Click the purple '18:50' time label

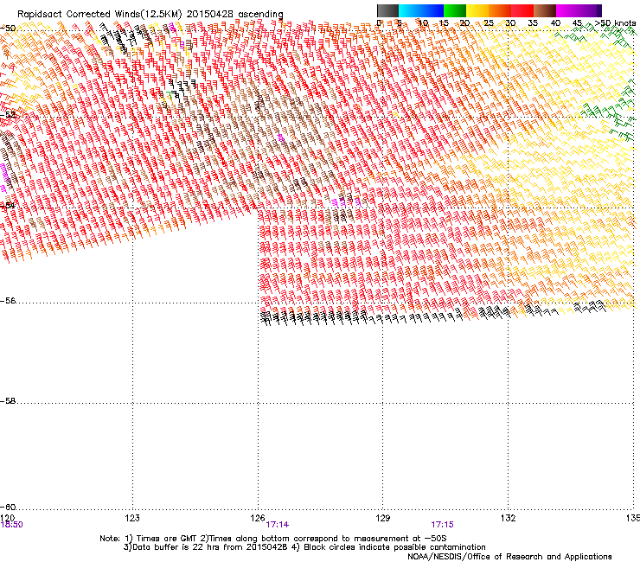12,525
